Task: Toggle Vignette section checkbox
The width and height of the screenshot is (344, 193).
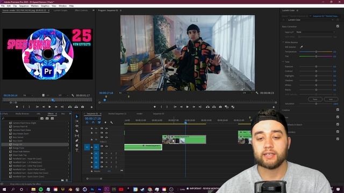Action: tap(338, 139)
